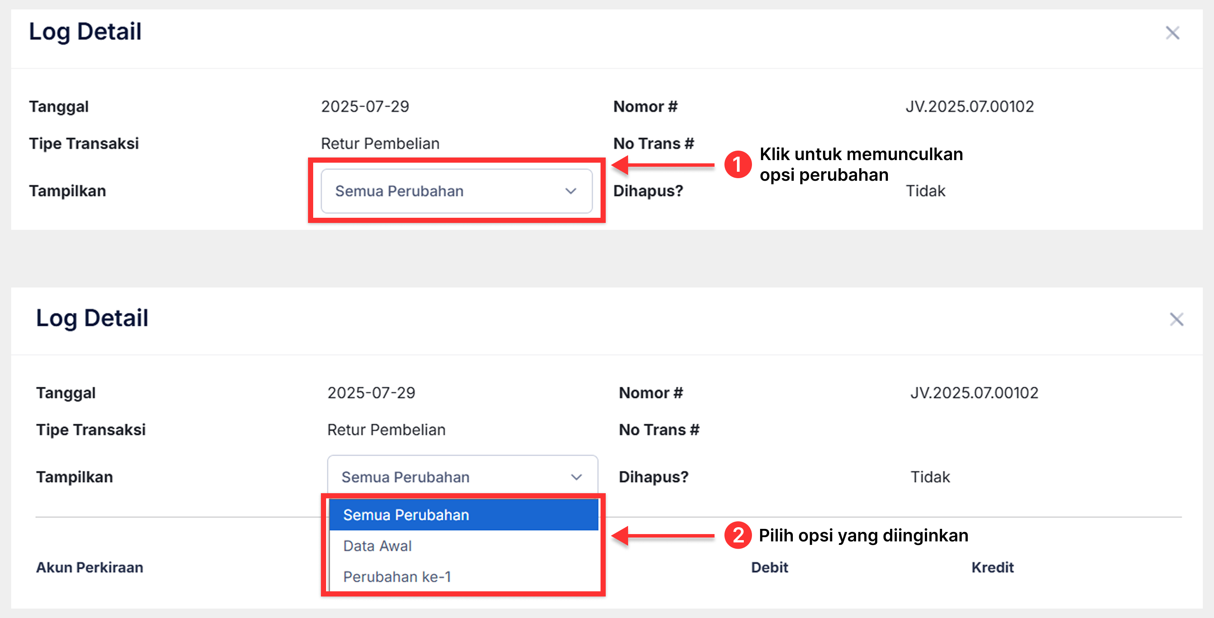Screen dimensions: 1214x618
Task: Click the bottom Log Detail title
Action: (92, 318)
